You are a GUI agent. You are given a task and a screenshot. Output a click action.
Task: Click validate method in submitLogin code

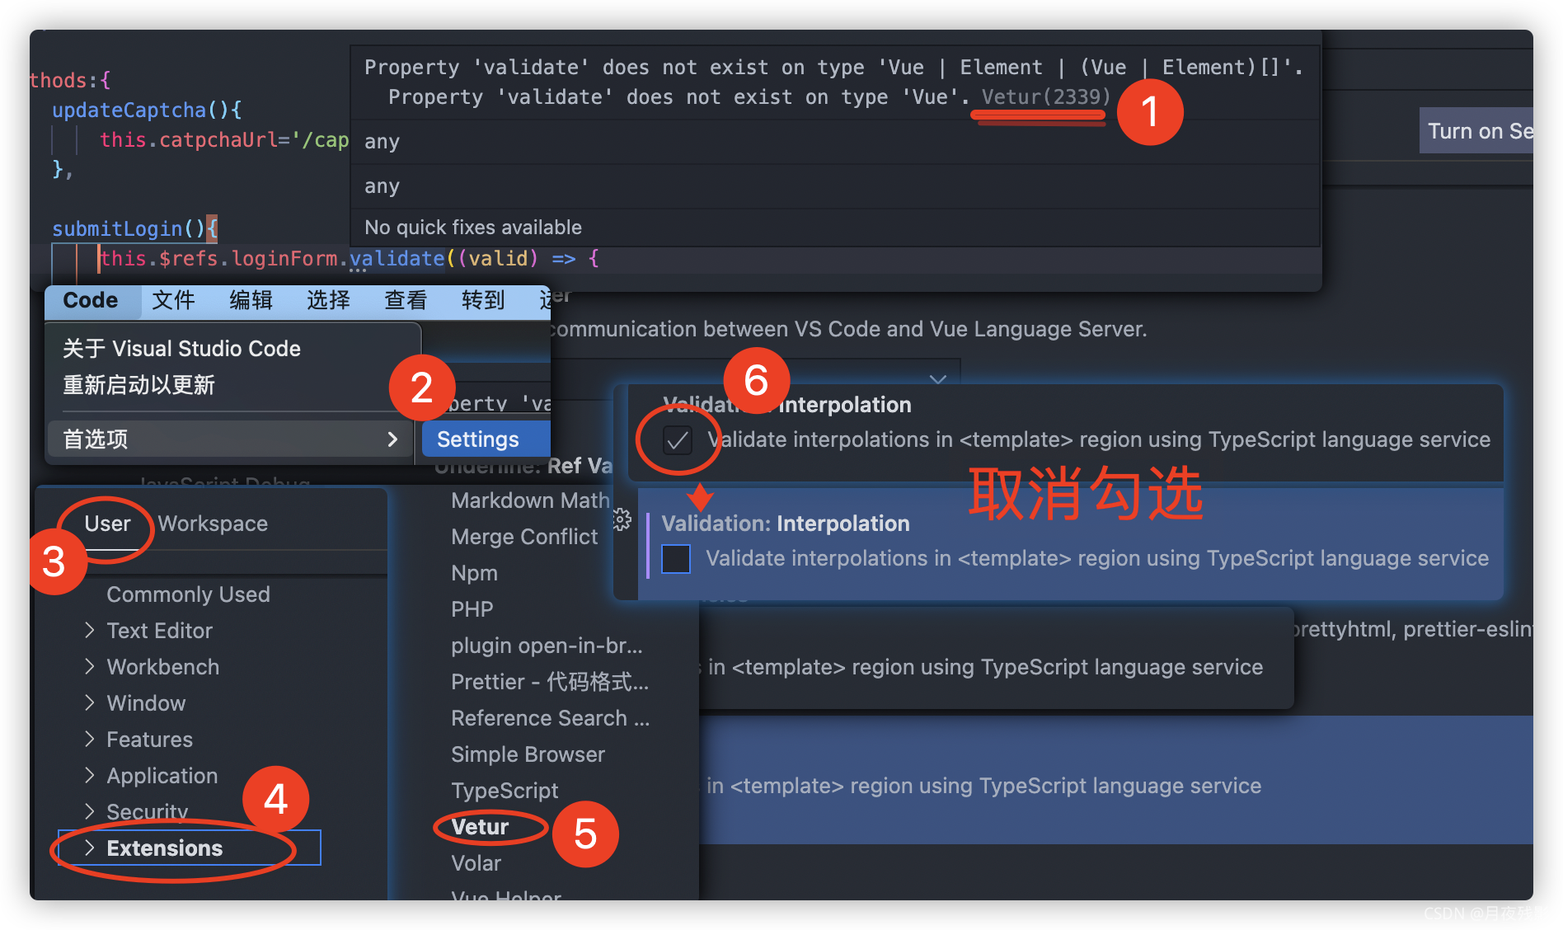(x=397, y=259)
